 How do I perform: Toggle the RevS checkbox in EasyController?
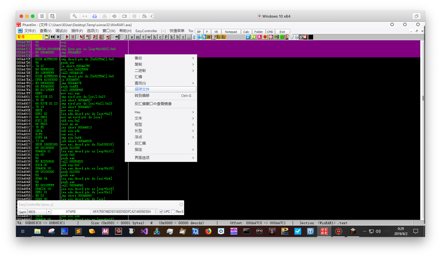point(173,212)
